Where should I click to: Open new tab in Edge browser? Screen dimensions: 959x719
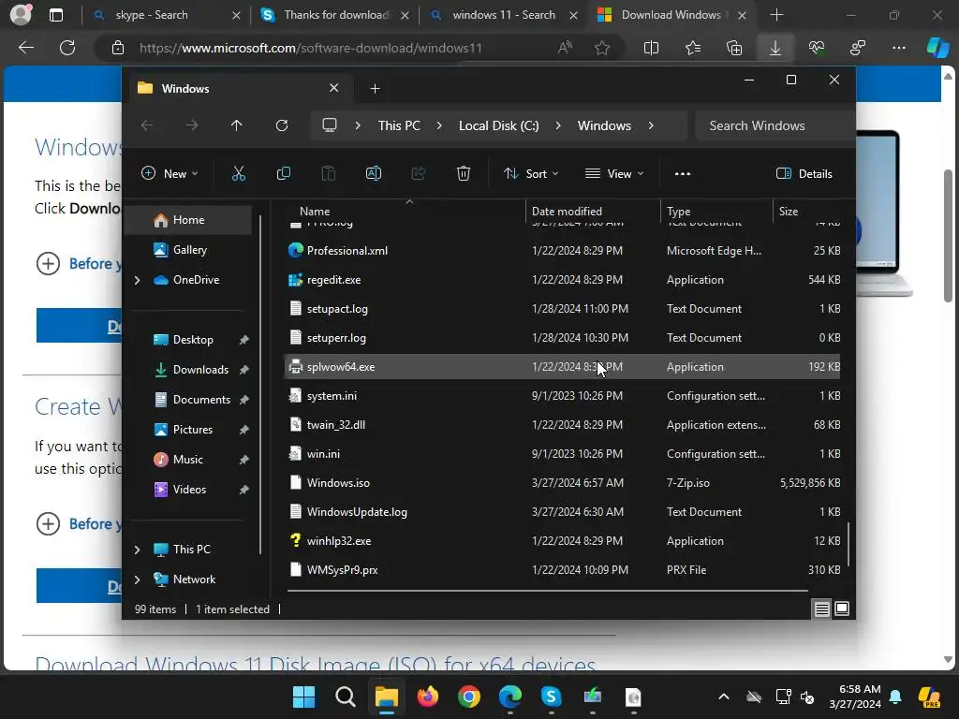(776, 15)
